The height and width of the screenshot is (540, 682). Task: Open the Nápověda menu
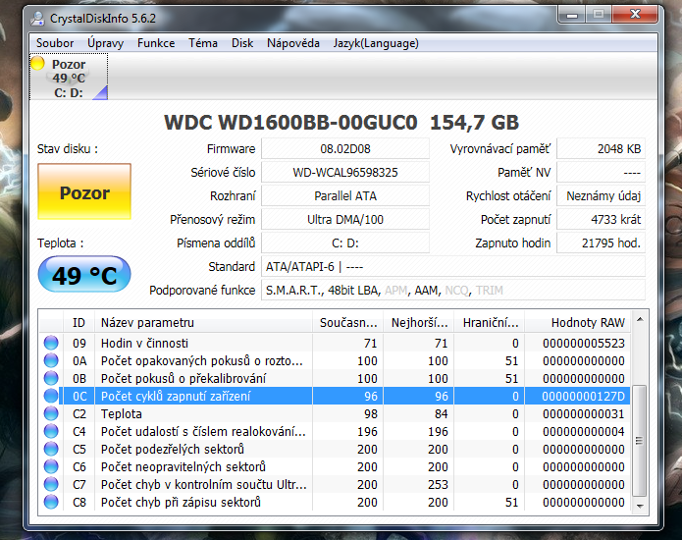tap(293, 43)
